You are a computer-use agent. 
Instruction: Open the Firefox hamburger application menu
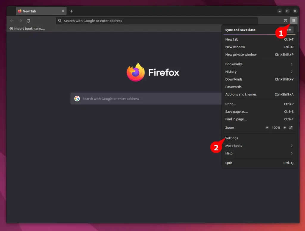pyautogui.click(x=293, y=21)
